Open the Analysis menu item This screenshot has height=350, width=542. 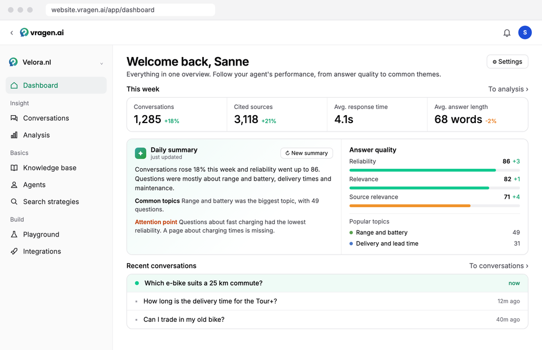56,135
